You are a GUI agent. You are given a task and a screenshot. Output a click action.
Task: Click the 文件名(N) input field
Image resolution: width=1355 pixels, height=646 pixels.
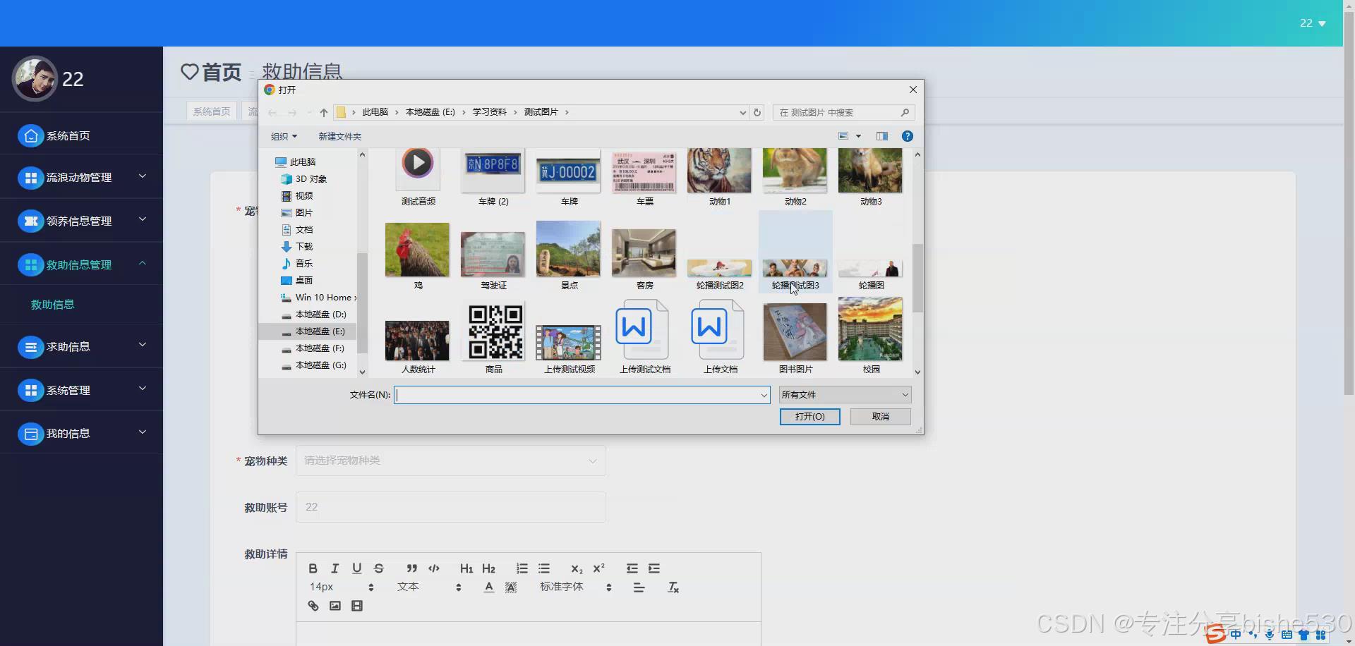coord(582,395)
